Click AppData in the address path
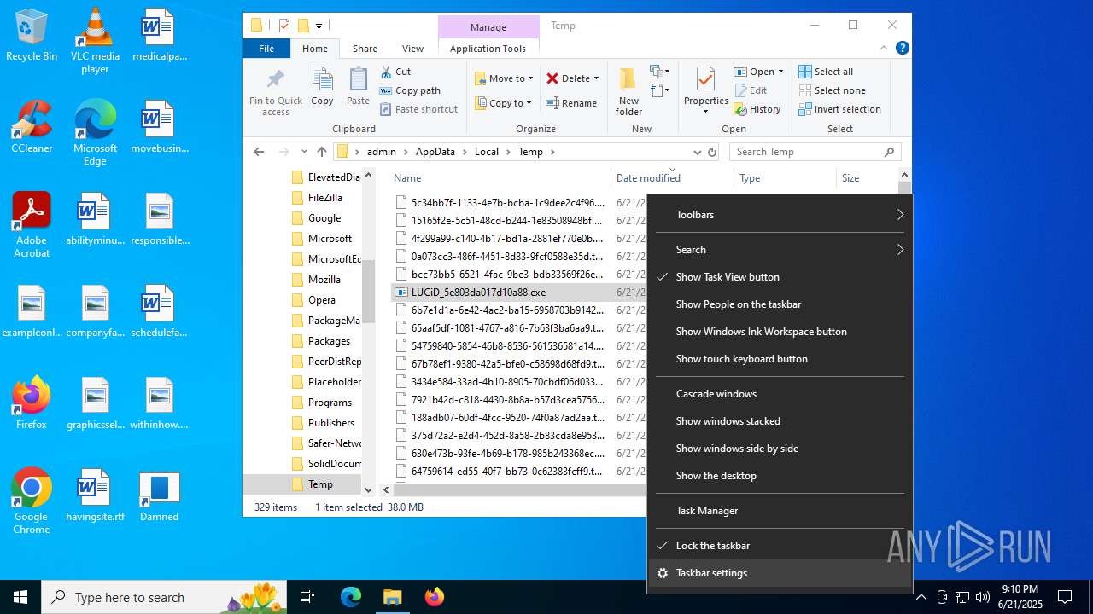 pos(435,152)
